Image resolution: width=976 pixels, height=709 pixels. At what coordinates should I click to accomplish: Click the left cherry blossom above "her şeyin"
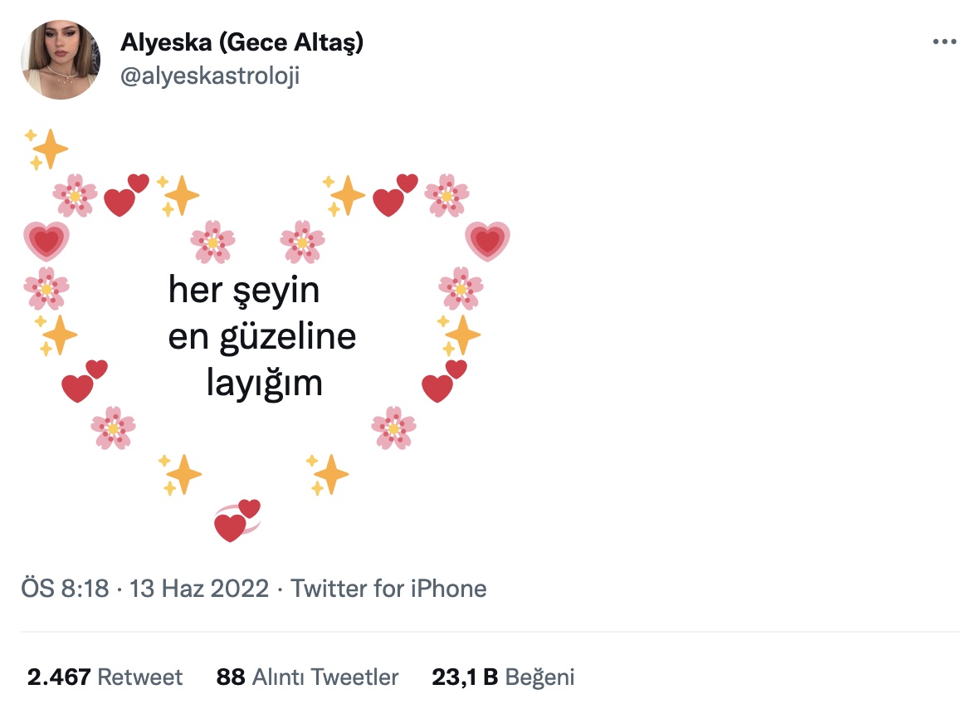tap(212, 242)
